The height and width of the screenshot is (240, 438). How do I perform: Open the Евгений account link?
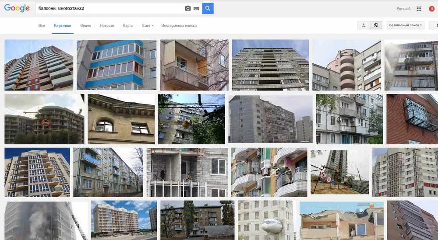[403, 9]
